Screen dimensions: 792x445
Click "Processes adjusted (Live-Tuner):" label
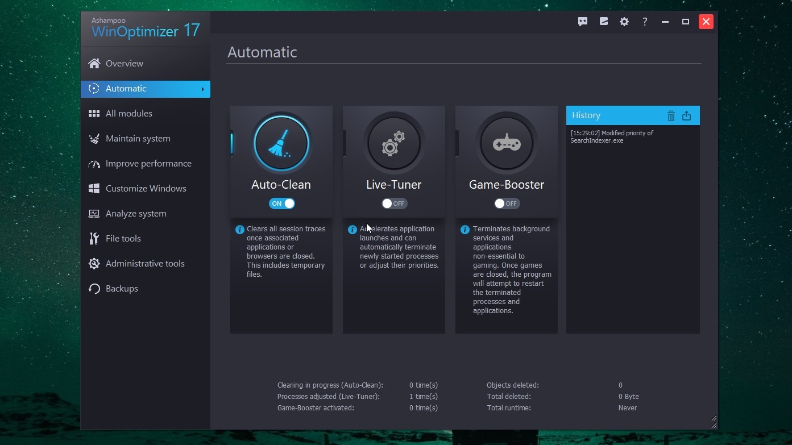(329, 397)
